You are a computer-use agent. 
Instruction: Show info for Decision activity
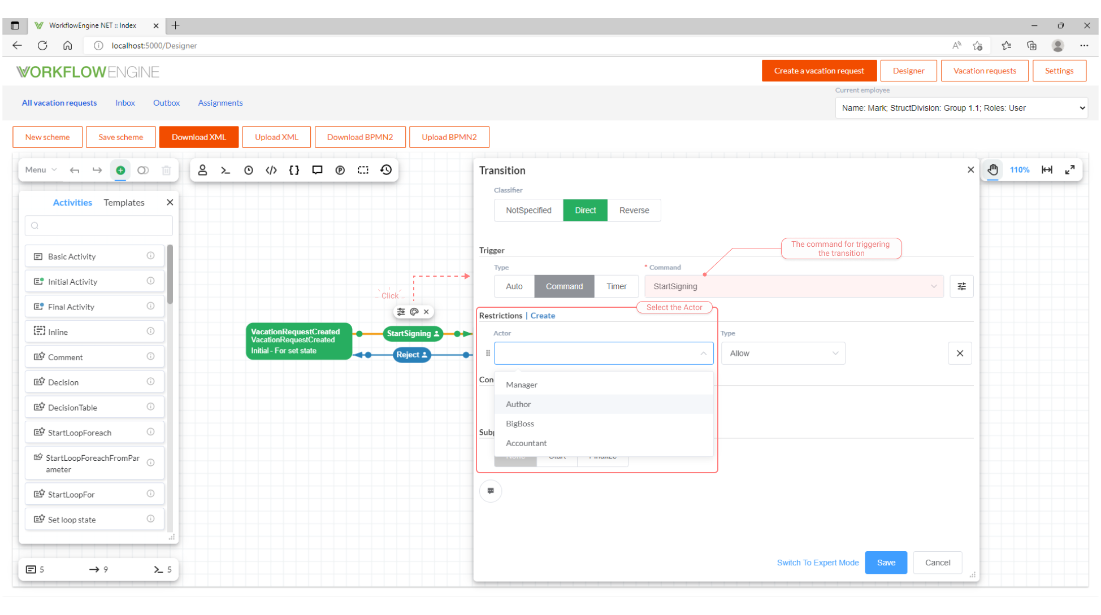150,382
